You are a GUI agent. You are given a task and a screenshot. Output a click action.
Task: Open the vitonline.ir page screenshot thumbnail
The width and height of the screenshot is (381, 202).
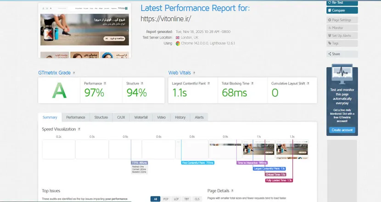(85, 31)
